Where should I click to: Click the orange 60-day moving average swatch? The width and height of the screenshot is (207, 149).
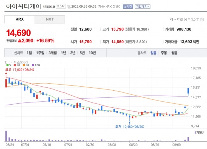click(x=24, y=65)
